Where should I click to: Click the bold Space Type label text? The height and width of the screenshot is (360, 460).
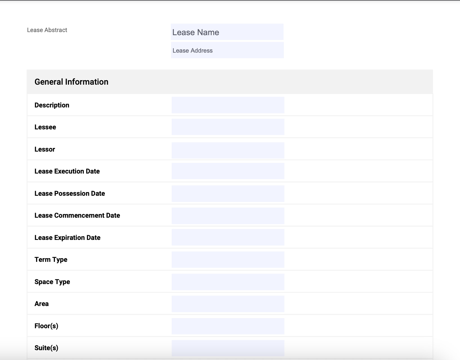point(52,282)
